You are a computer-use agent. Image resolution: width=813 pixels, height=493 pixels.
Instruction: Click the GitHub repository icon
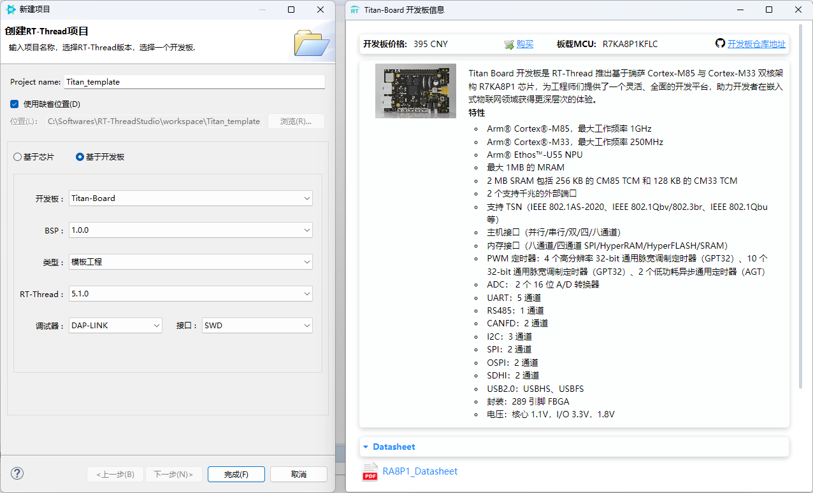coord(720,44)
